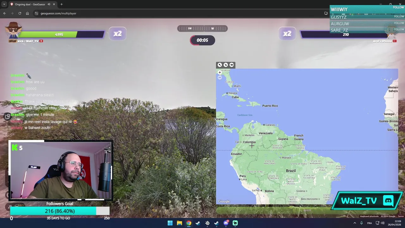
Task: Go back in Chrome
Action: [4, 13]
